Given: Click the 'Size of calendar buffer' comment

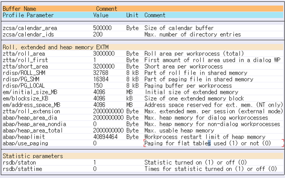Looking at the screenshot, I should pos(179,28).
